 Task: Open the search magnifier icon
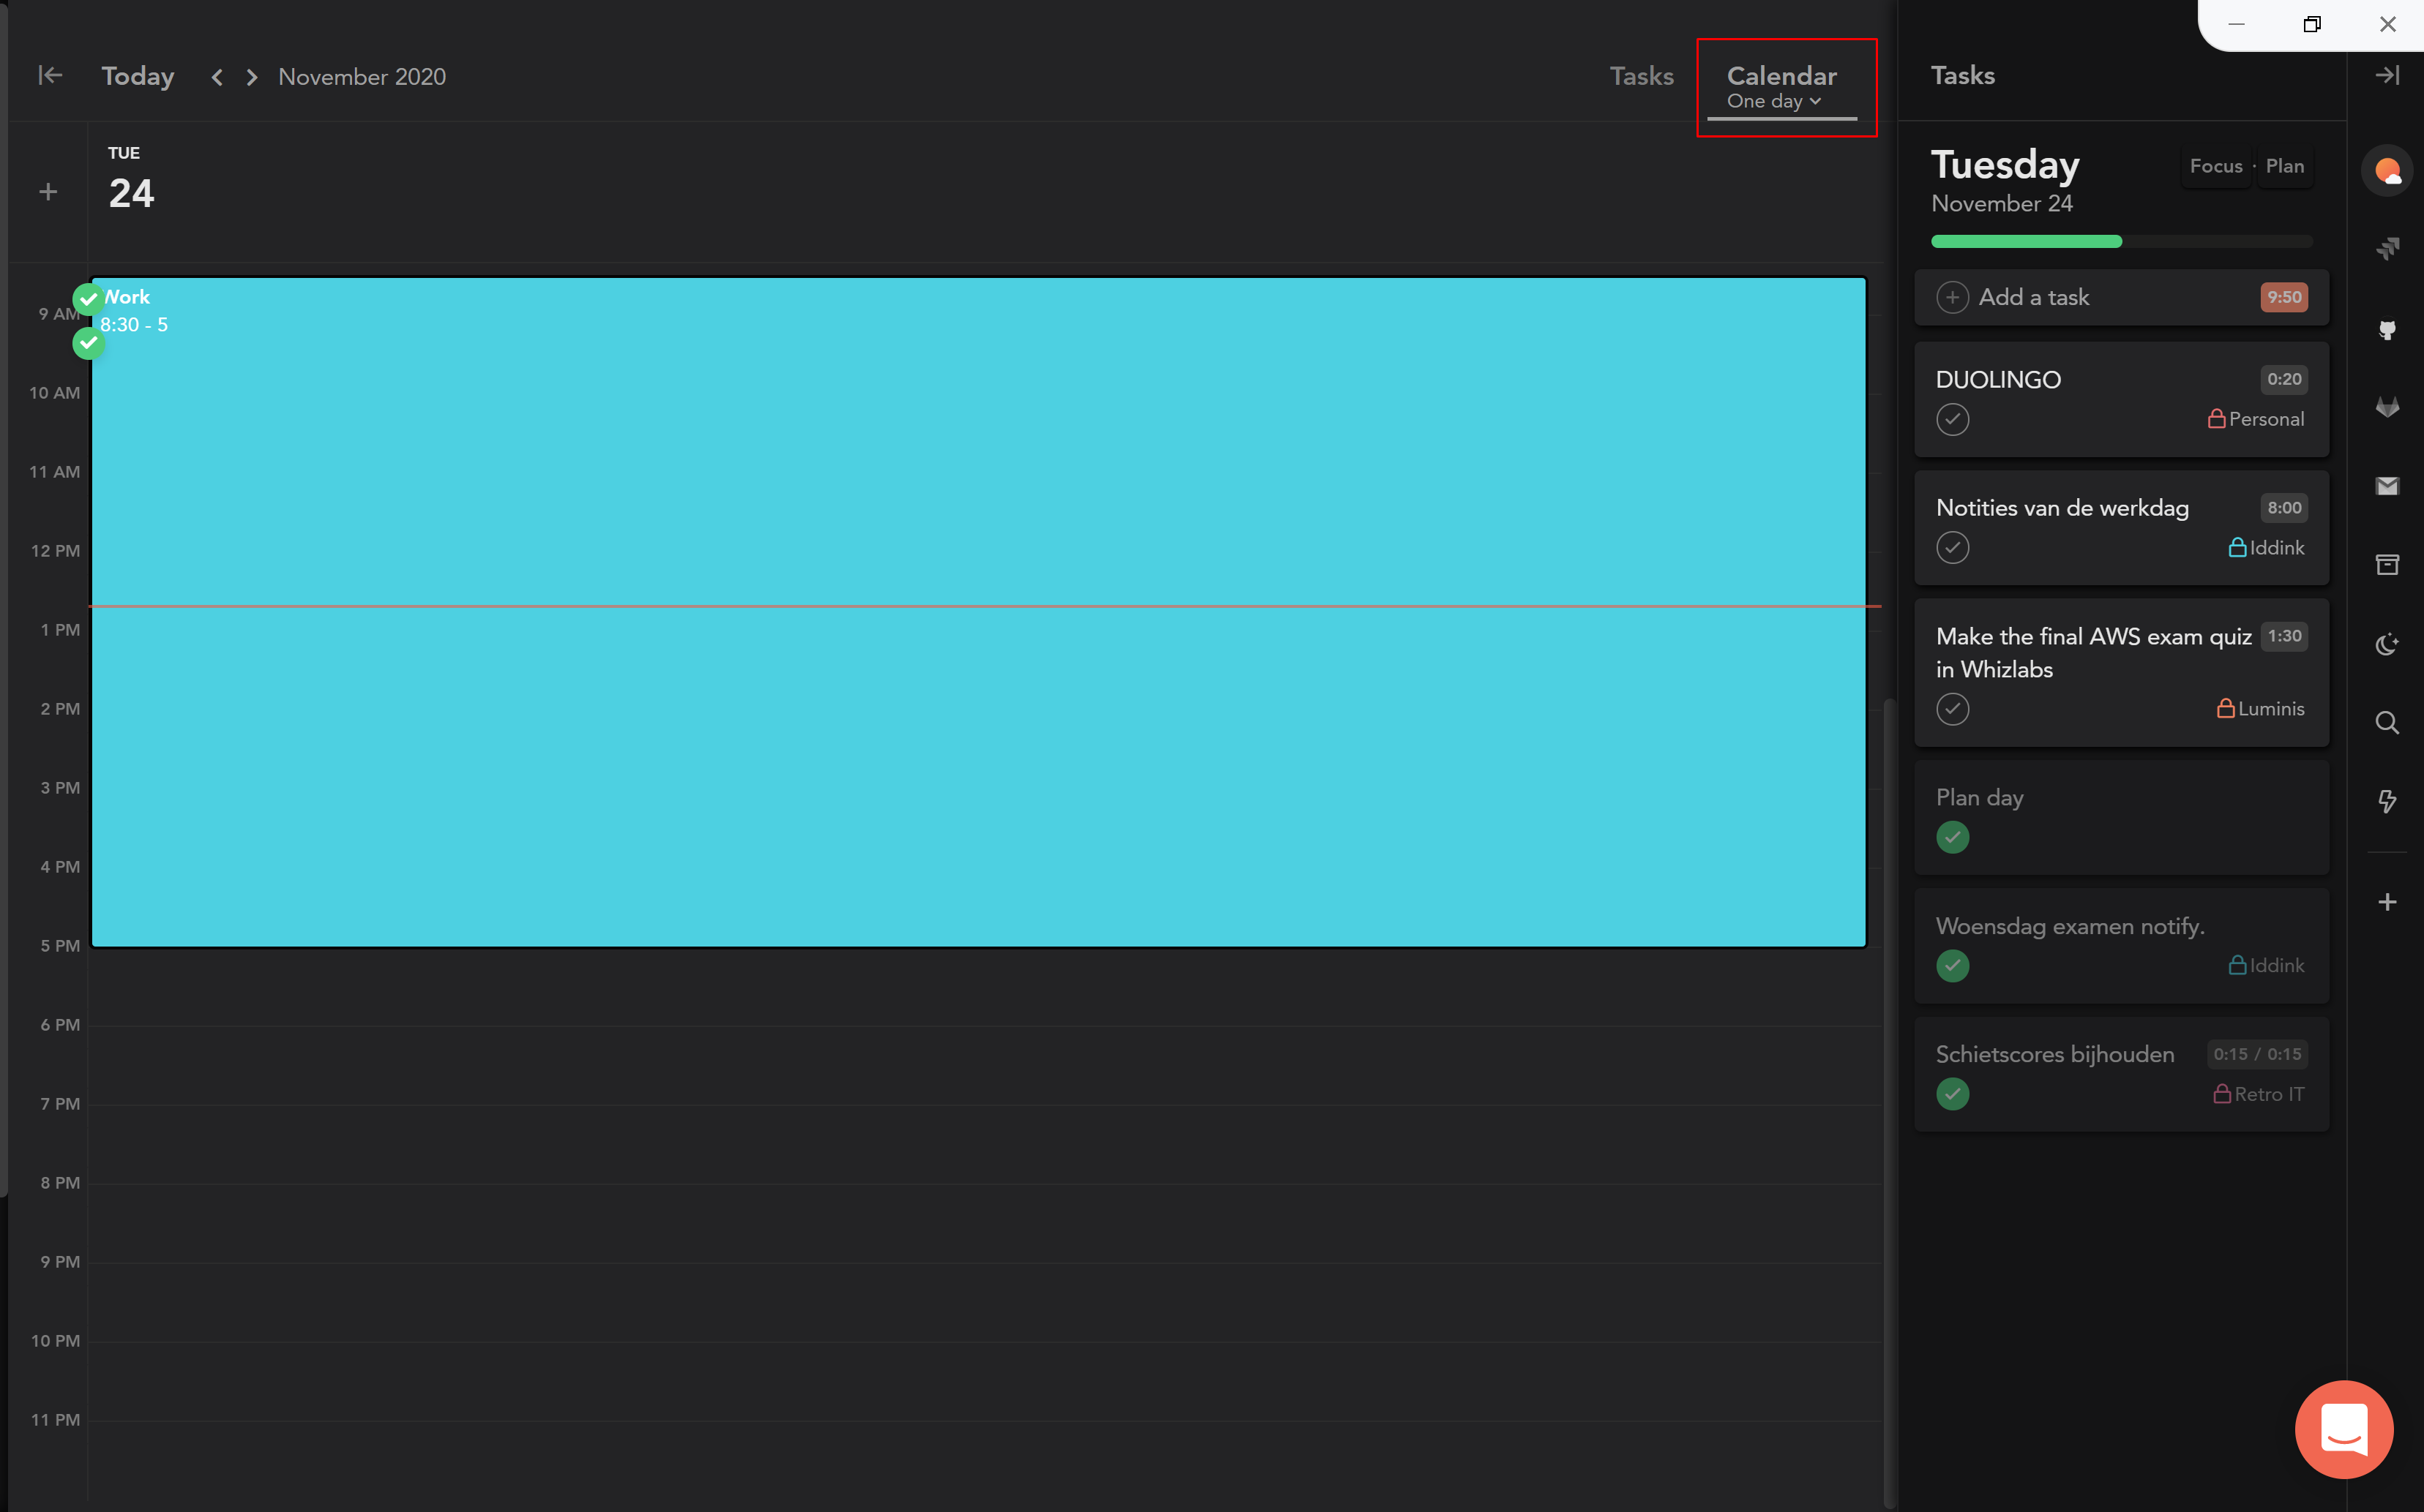(x=2387, y=723)
